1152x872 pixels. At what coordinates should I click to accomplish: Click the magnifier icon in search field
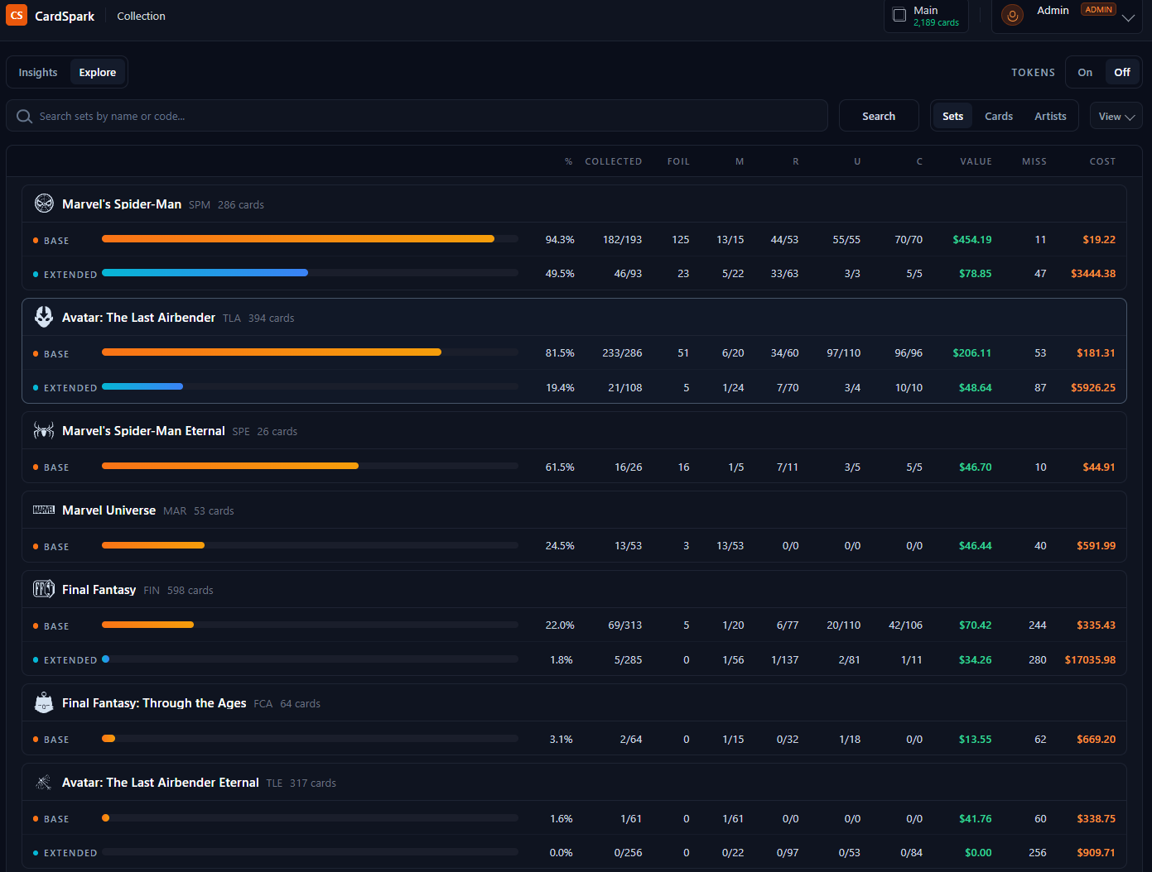[25, 117]
